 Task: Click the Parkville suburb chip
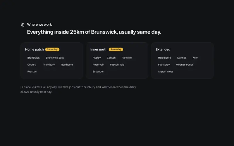point(127,58)
